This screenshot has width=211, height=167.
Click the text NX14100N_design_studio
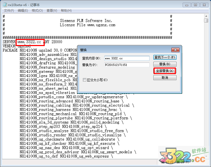point(43,59)
